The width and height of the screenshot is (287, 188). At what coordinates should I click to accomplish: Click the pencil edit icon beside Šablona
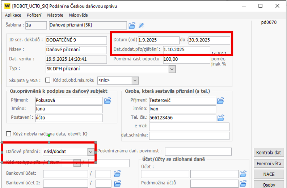tap(141, 25)
